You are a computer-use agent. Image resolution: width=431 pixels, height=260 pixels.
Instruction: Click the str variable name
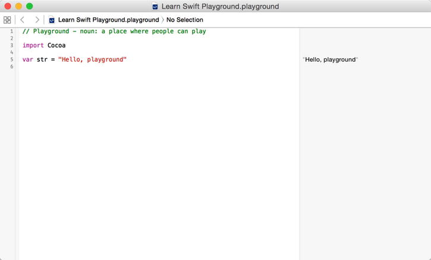tap(42, 59)
